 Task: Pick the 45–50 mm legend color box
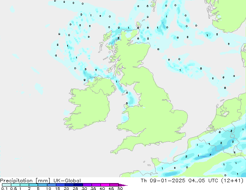(x=114, y=185)
